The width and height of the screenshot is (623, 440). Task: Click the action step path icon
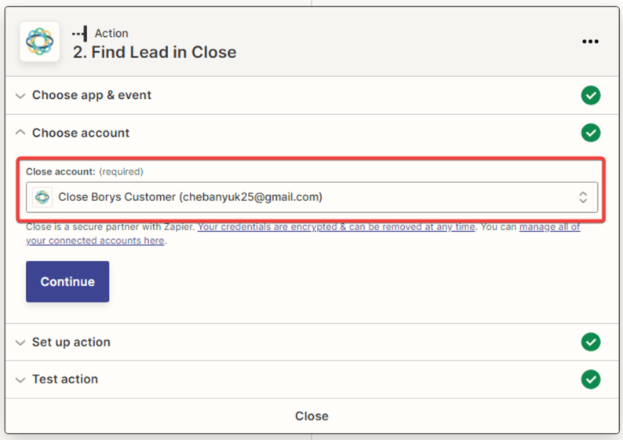coord(80,34)
